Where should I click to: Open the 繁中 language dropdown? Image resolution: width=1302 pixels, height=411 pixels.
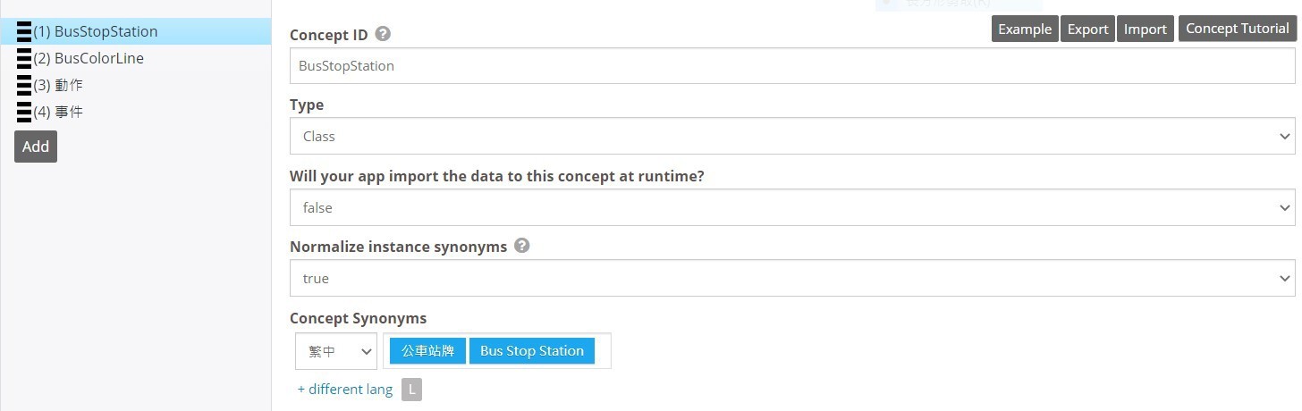[x=336, y=351]
